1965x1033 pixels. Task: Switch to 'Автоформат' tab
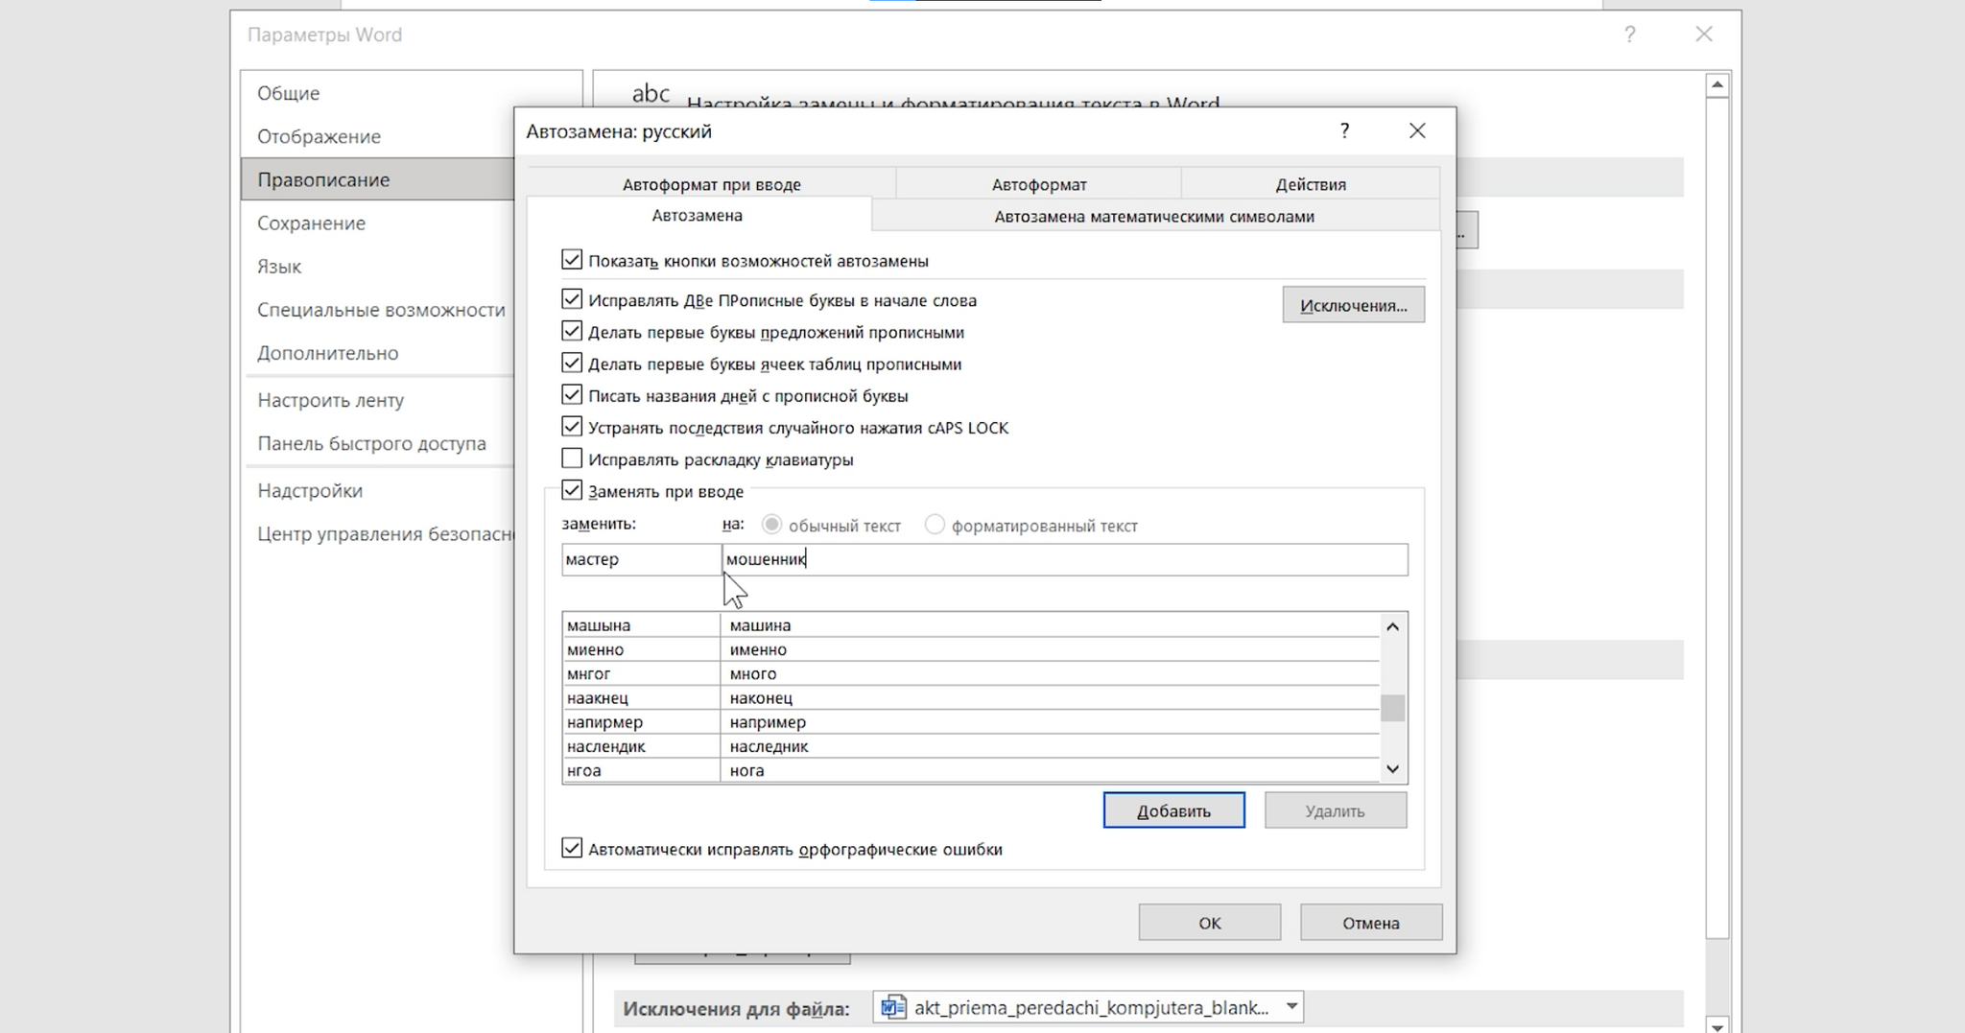tap(1039, 184)
